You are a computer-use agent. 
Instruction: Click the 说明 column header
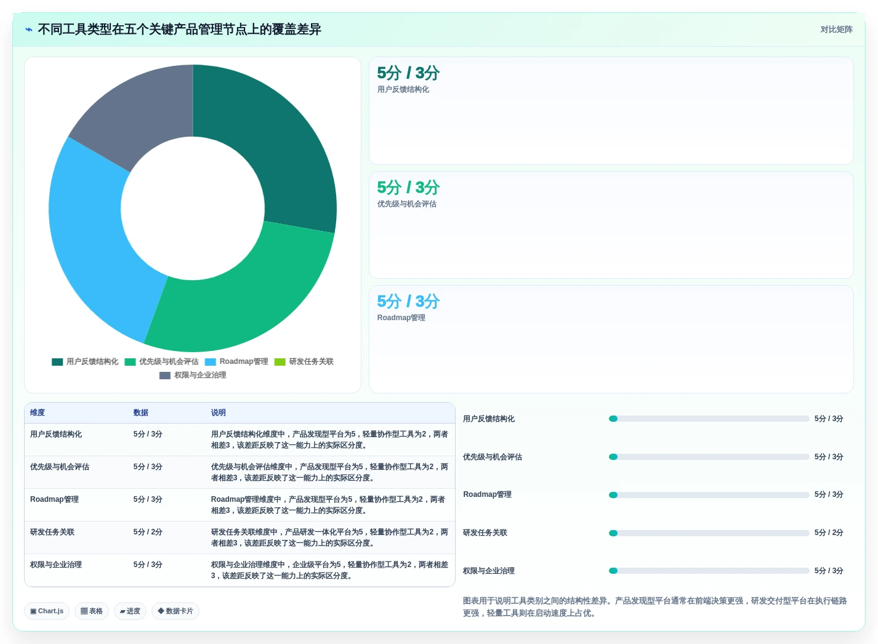pyautogui.click(x=219, y=413)
